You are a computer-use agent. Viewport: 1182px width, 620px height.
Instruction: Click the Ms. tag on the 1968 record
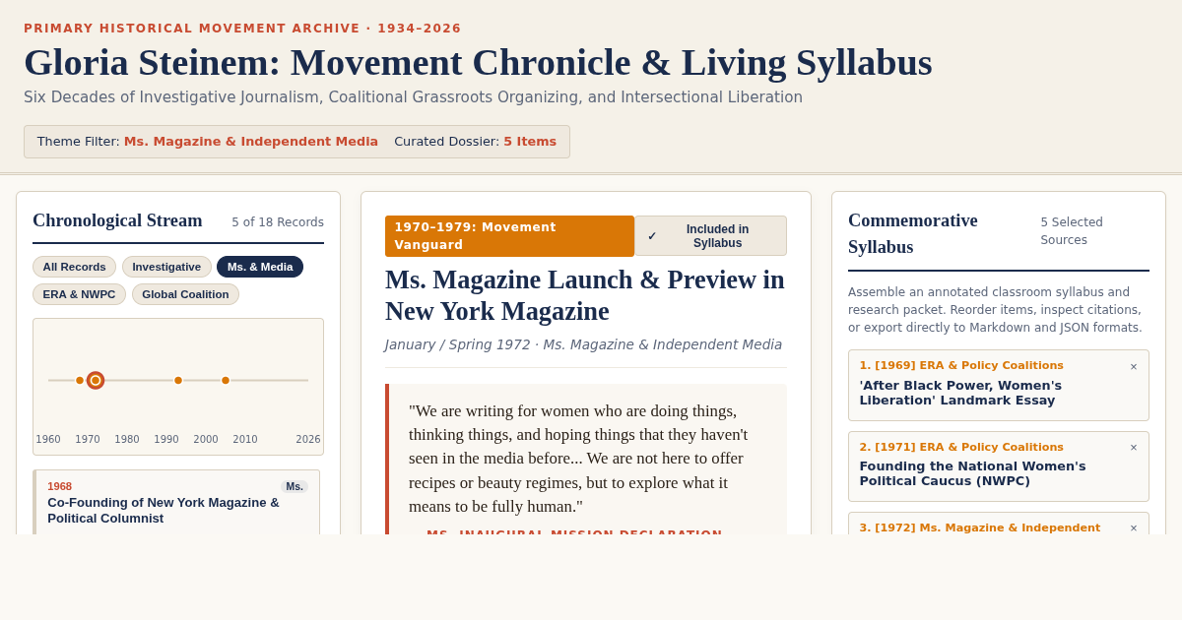point(295,486)
